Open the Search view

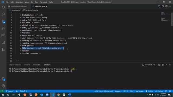3,14
